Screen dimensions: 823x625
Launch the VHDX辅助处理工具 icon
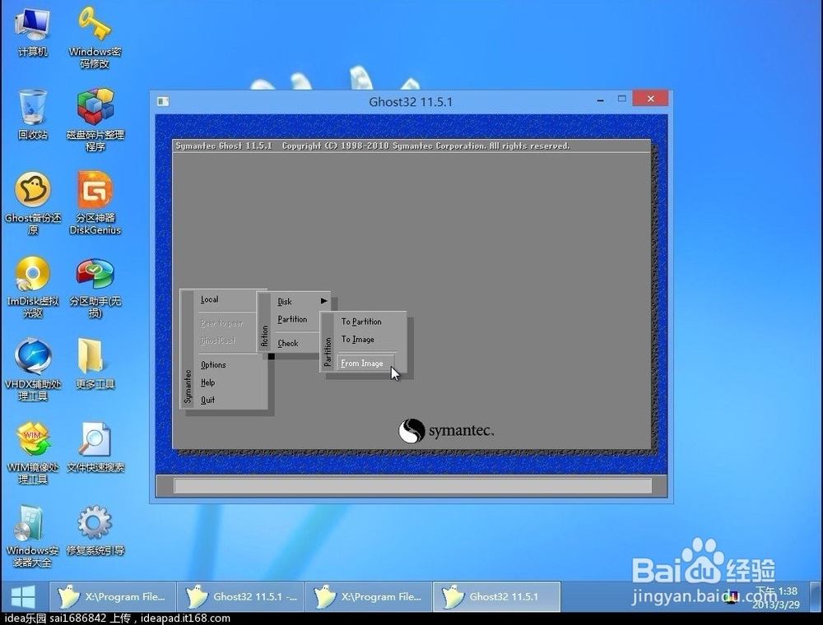pyautogui.click(x=33, y=369)
